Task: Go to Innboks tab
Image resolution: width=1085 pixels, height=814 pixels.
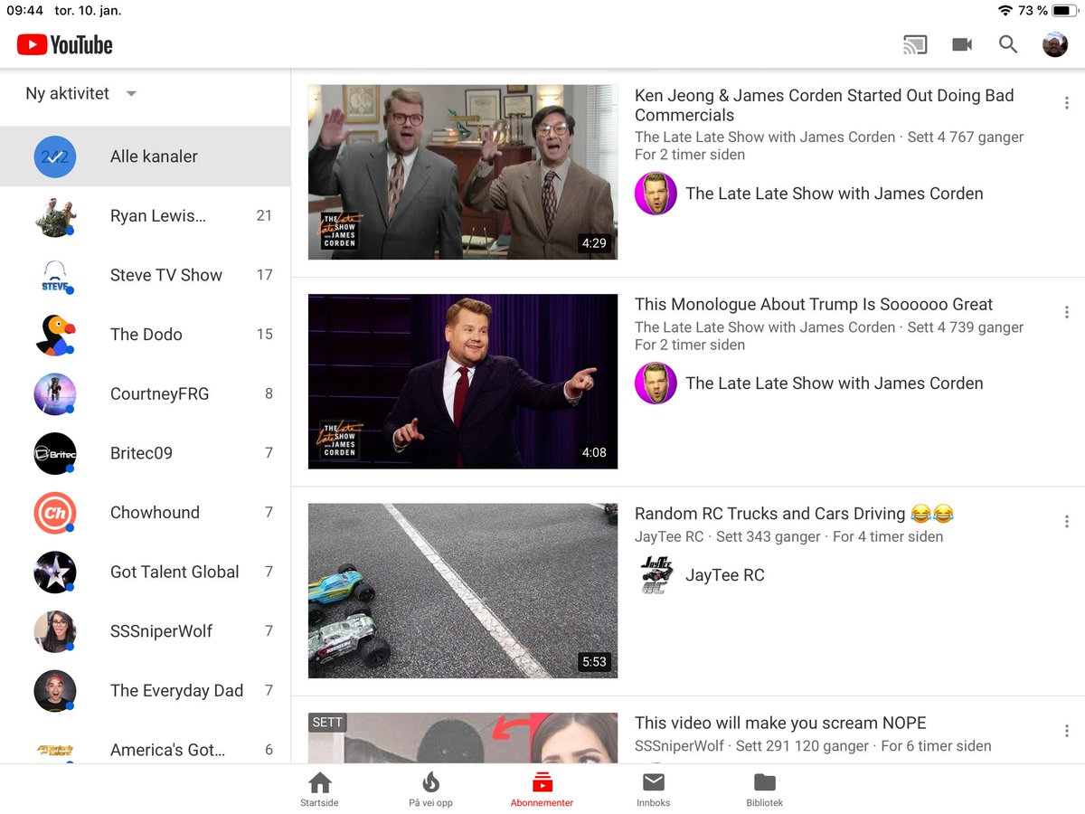Action: click(x=653, y=790)
